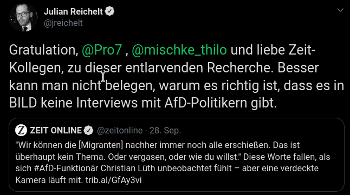Image resolution: width=350 pixels, height=195 pixels.
Task: Open the @Pro7 mention
Action: (102, 50)
